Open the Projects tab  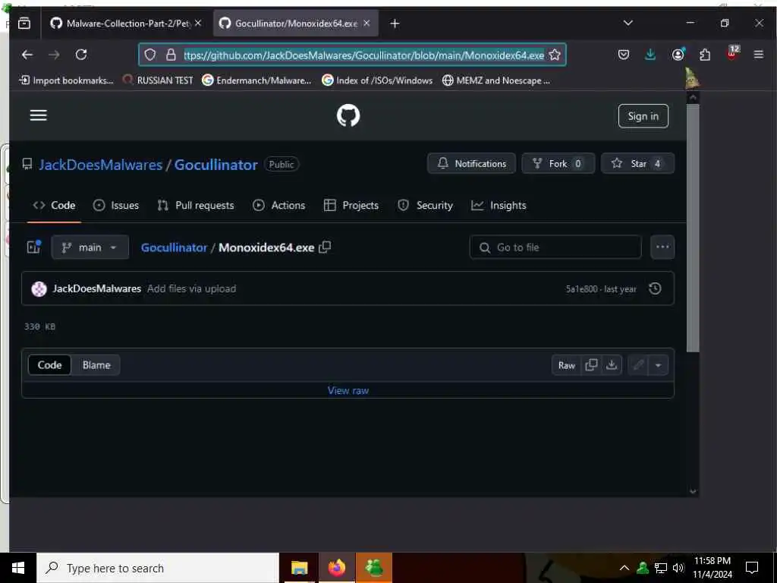click(351, 205)
